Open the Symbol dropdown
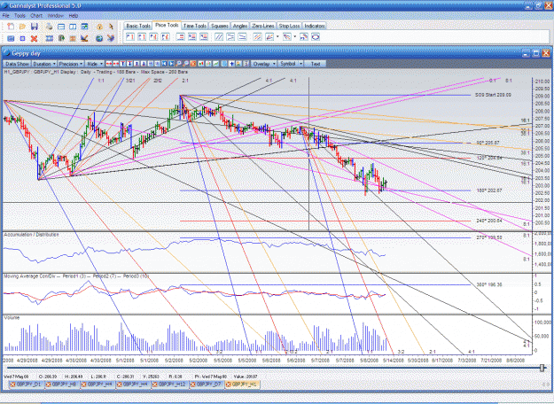This screenshot has width=554, height=404. click(x=291, y=64)
